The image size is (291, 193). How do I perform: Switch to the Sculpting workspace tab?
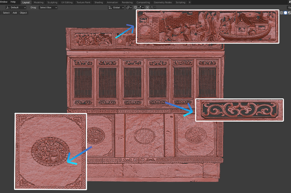tap(52, 2)
